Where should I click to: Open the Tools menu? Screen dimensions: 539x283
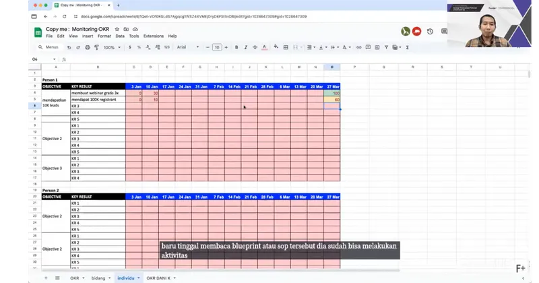134,36
